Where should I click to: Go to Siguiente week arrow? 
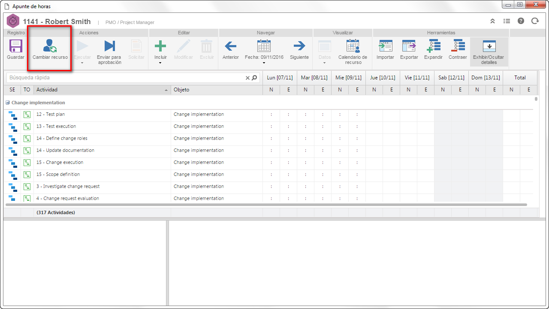pyautogui.click(x=299, y=46)
